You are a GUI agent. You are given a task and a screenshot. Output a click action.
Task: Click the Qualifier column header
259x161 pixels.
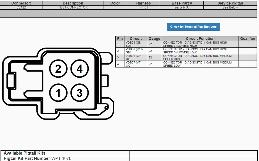pos(248,39)
